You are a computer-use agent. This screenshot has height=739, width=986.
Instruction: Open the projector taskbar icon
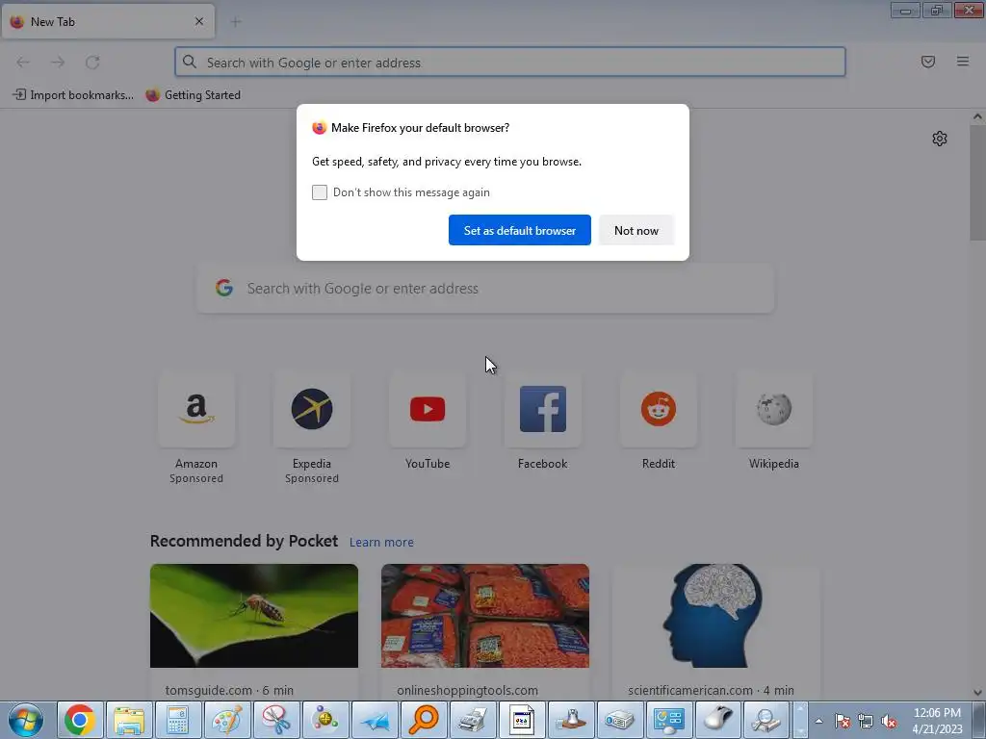(x=619, y=720)
